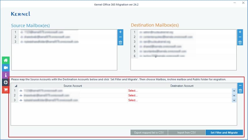
Task: Open destination dropdown arrow for row 1
Action: coord(234,91)
